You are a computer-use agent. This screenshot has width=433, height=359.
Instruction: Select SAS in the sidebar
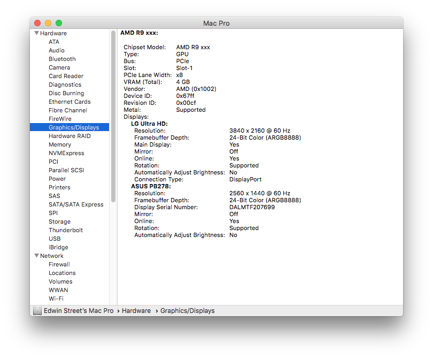point(54,196)
